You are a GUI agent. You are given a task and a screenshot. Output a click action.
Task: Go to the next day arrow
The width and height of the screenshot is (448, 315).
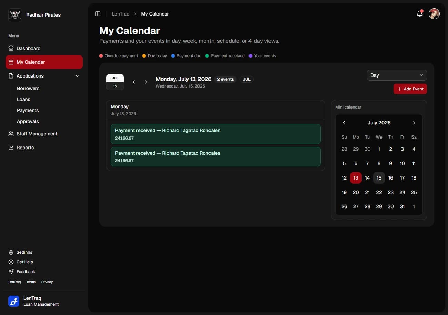[146, 82]
